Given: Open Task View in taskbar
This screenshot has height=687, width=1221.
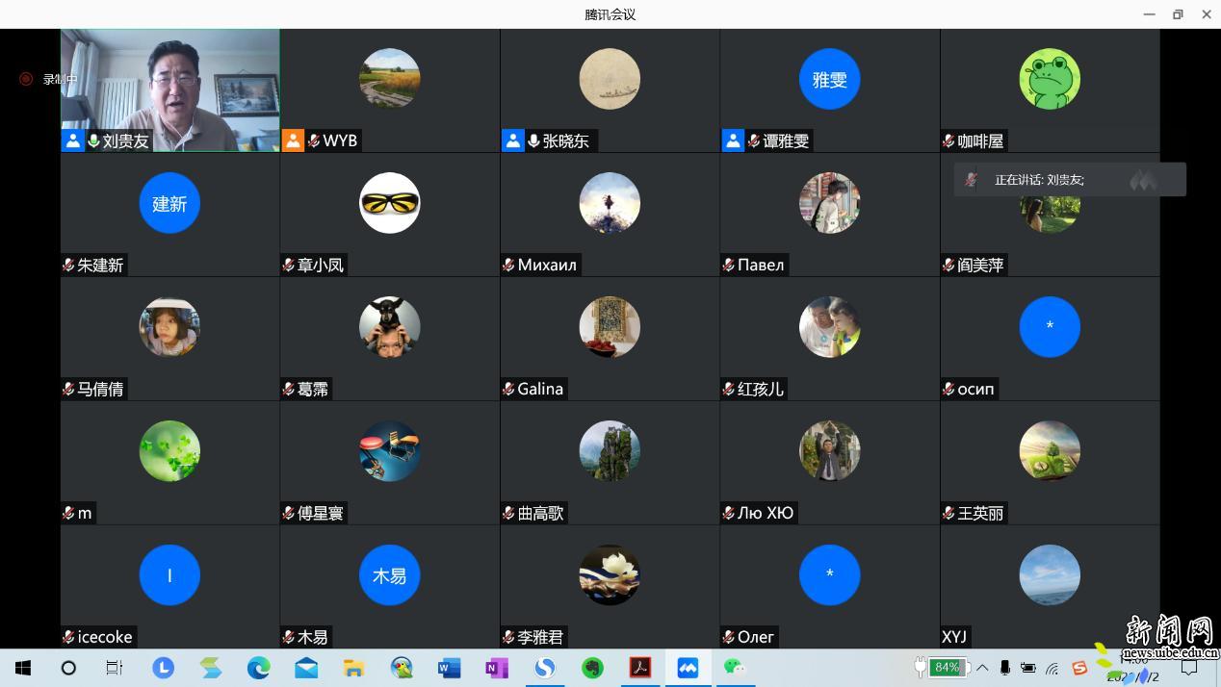Looking at the screenshot, I should (x=115, y=667).
